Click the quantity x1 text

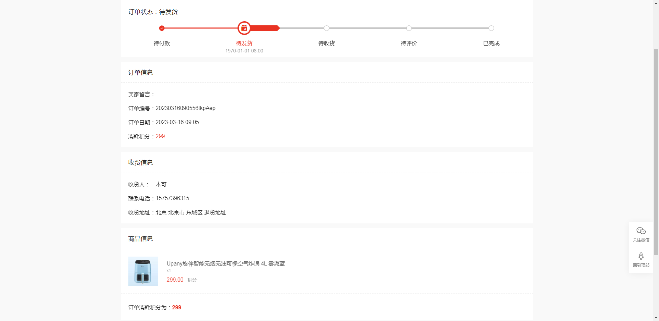point(169,271)
